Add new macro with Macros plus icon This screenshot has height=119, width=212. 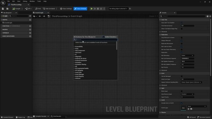30,29
